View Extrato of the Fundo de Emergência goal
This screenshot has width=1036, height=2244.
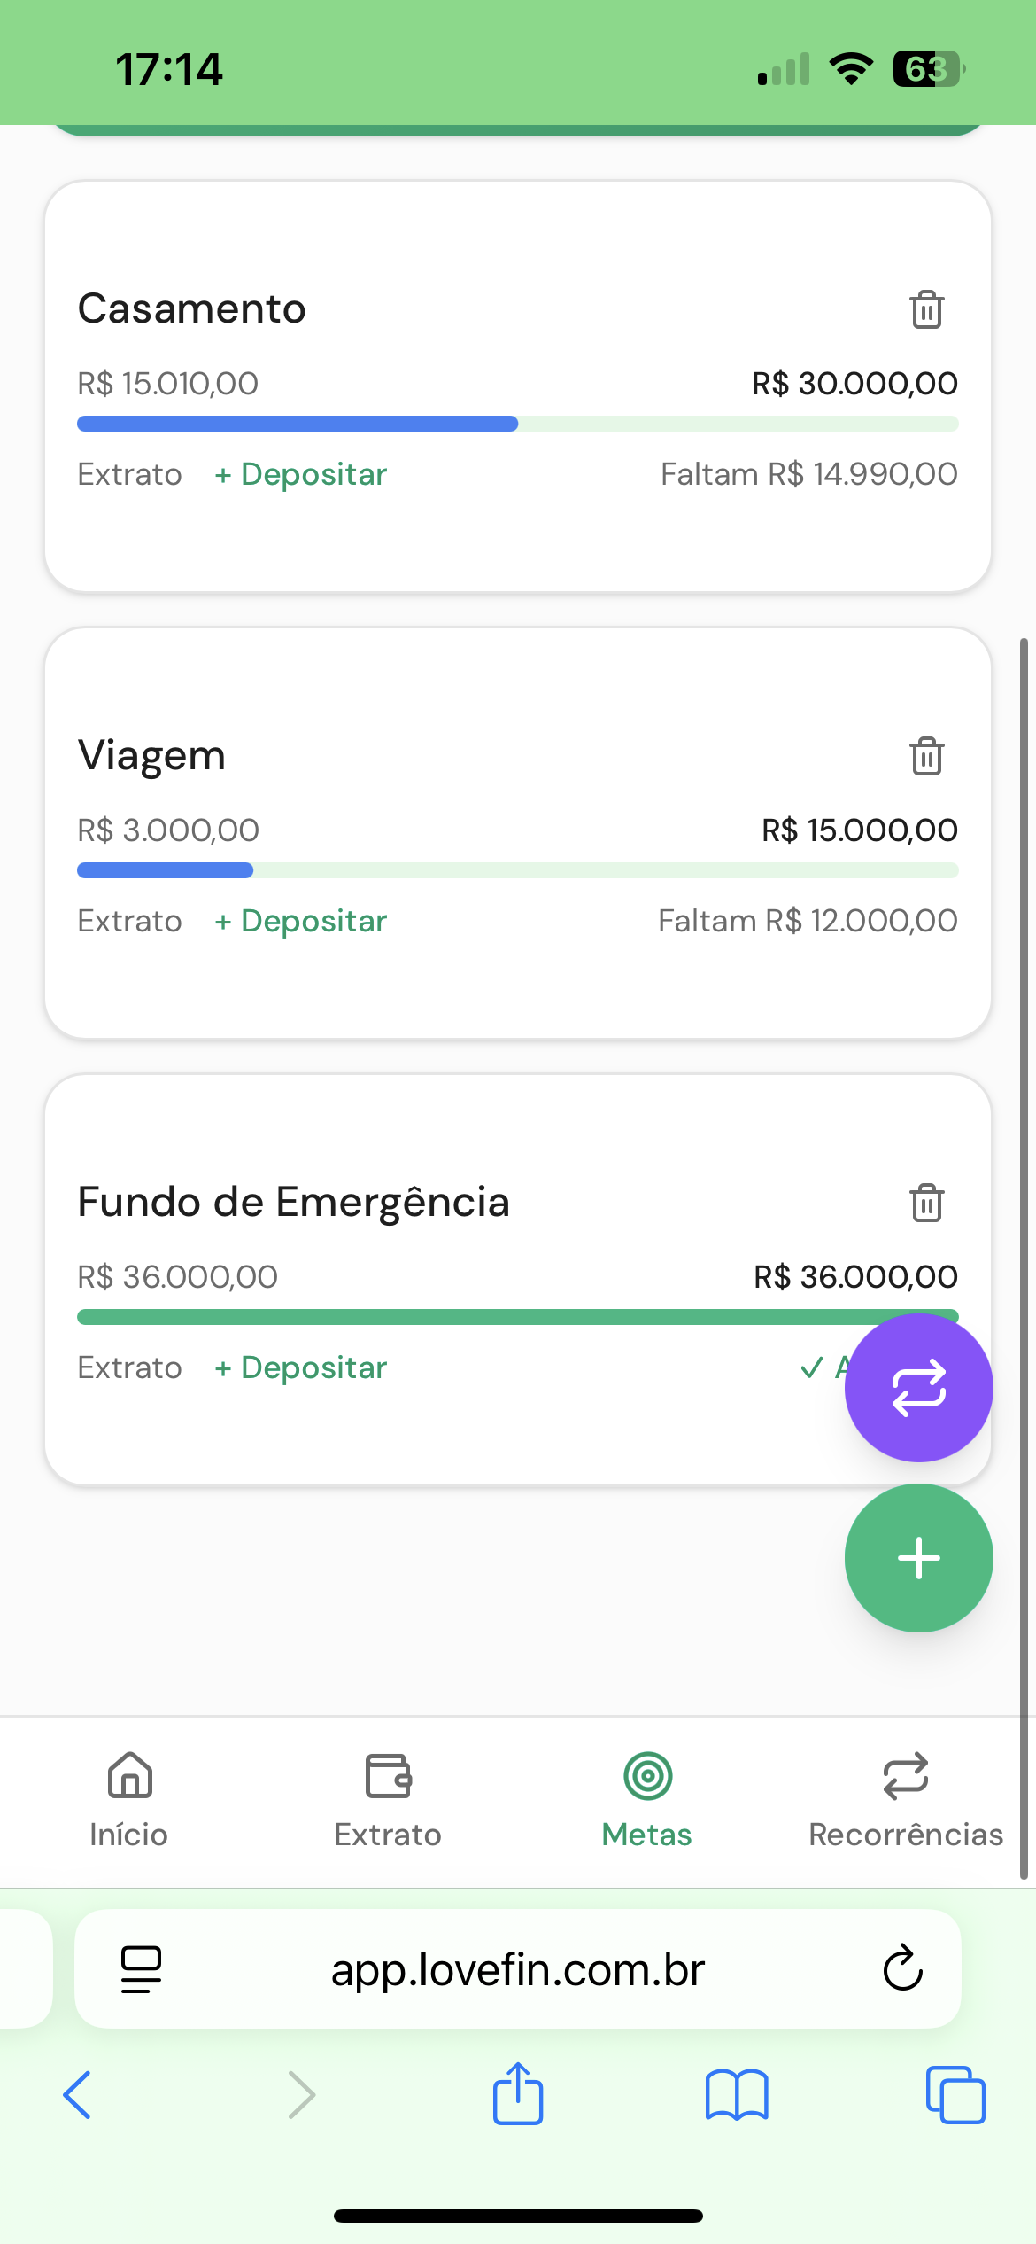click(x=129, y=1368)
